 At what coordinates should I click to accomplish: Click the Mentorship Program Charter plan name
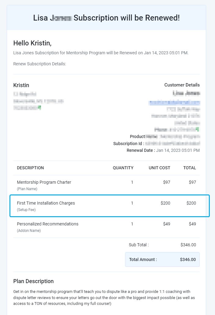point(44,182)
